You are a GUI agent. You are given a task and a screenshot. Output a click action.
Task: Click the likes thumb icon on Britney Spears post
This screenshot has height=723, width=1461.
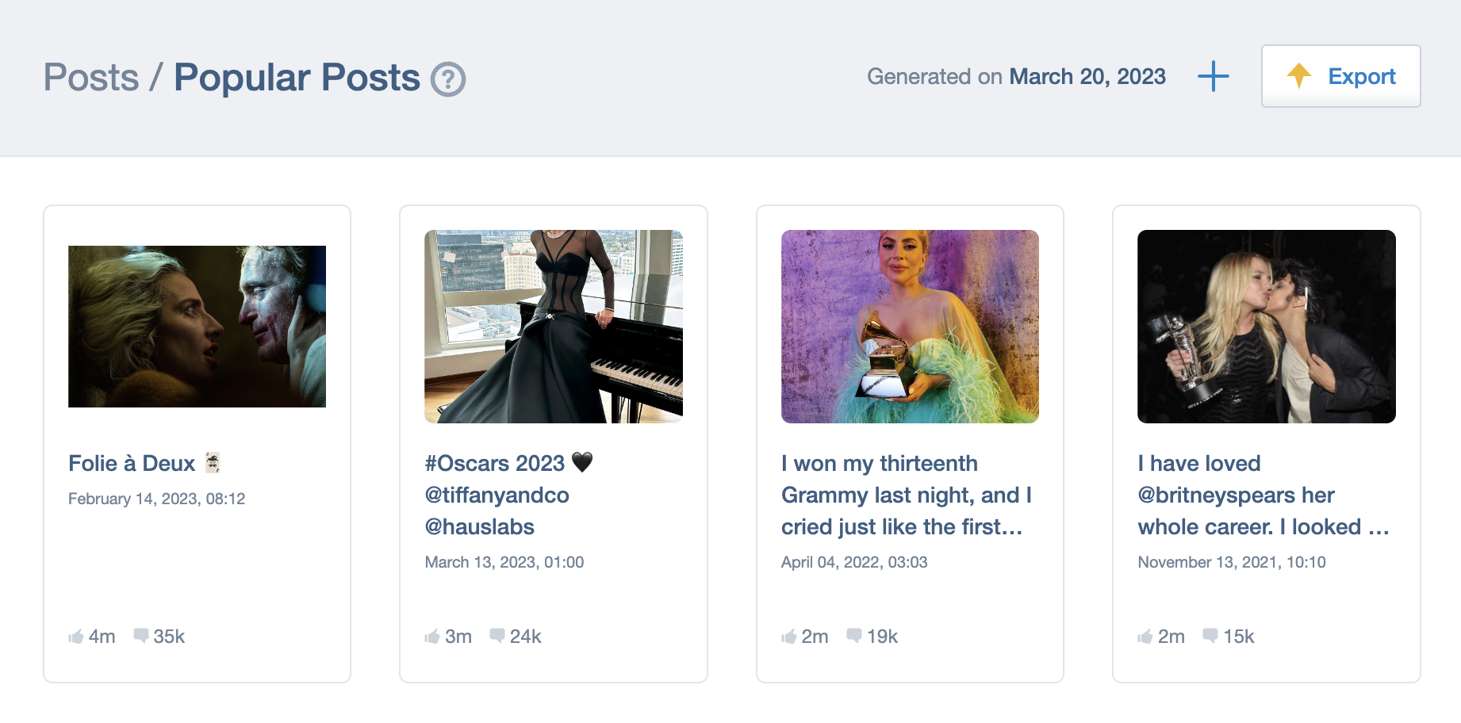coord(1145,637)
